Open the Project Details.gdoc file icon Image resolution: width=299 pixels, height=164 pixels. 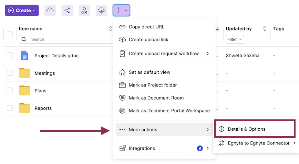coord(24,56)
